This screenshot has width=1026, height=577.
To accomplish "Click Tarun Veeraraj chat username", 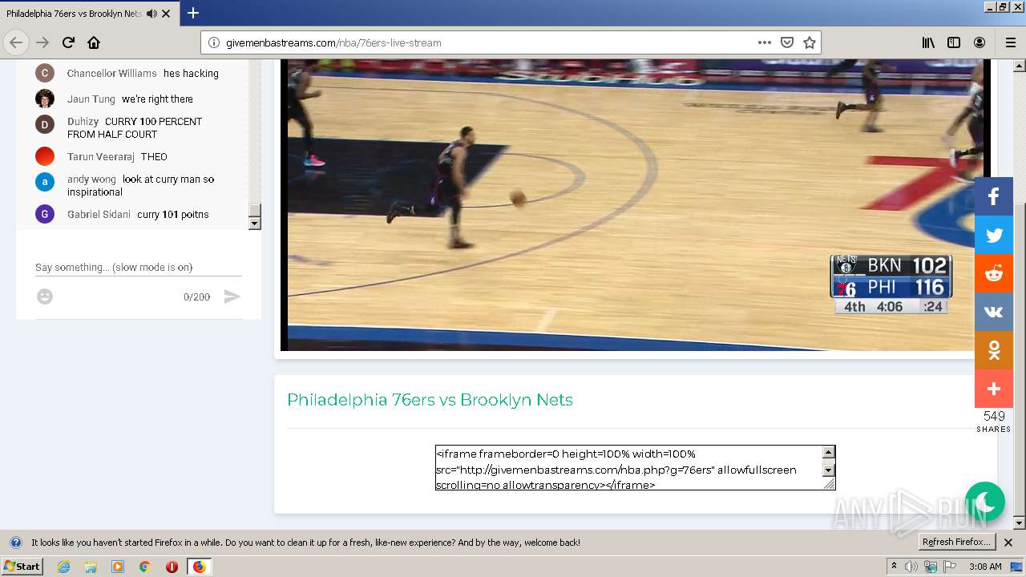I will coord(100,157).
